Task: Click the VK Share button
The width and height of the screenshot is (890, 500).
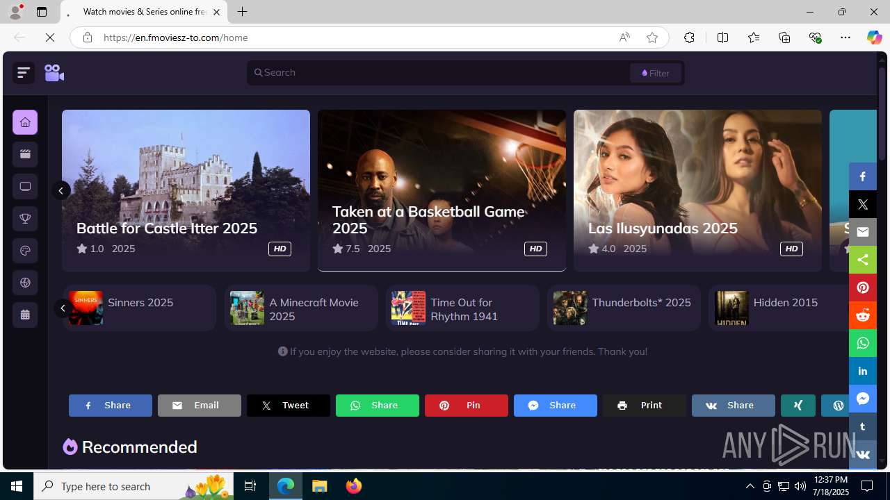Action: point(733,406)
